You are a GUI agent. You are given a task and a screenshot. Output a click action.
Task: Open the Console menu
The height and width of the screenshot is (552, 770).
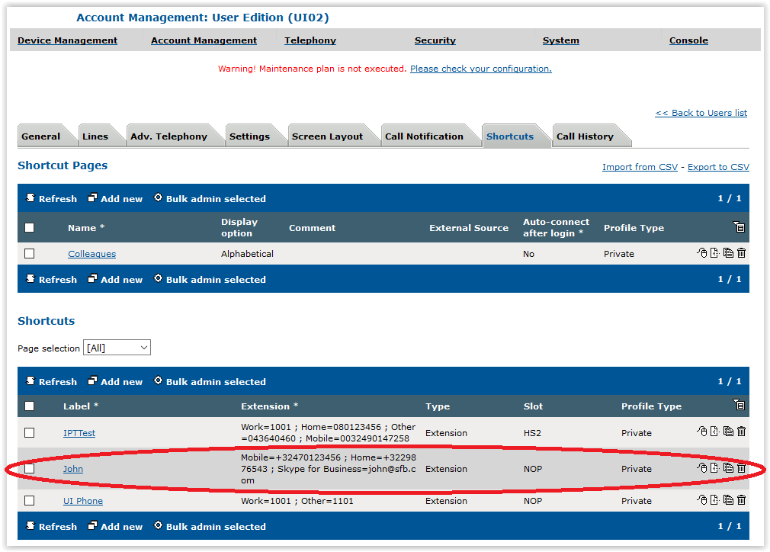coord(688,40)
